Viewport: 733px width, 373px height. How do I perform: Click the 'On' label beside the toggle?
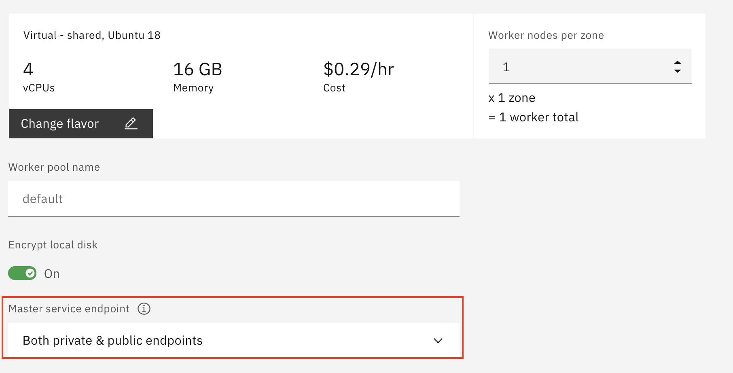click(x=52, y=274)
